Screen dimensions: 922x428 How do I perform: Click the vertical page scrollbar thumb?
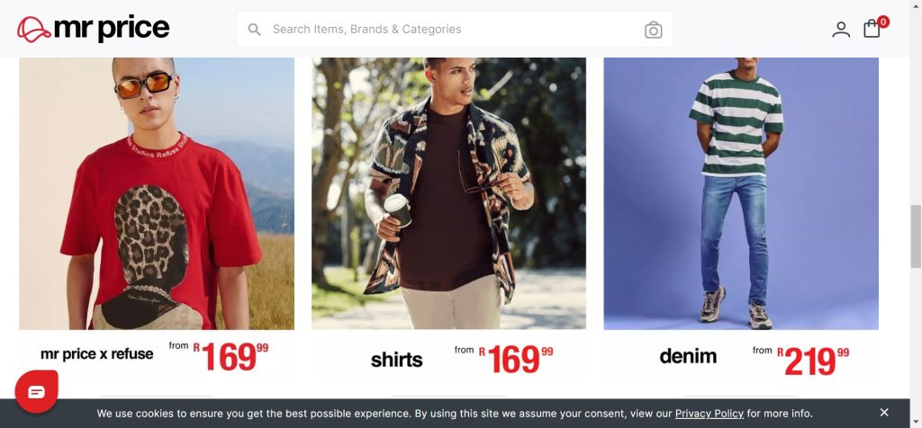click(x=916, y=236)
